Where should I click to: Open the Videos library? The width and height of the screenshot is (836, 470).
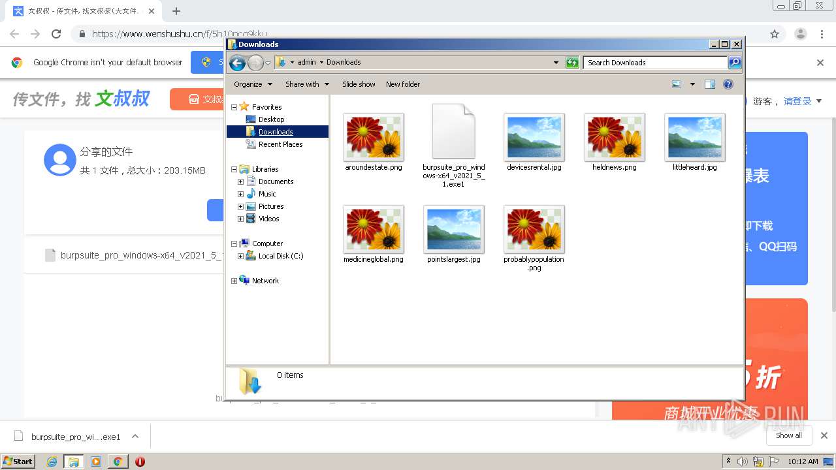point(268,219)
